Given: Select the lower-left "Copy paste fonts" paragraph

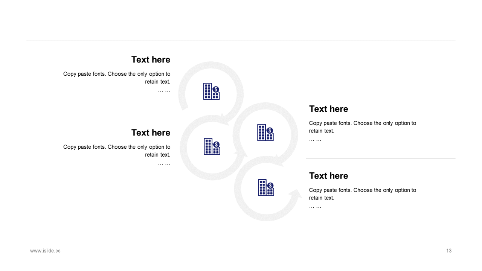Looking at the screenshot, I should [x=117, y=151].
